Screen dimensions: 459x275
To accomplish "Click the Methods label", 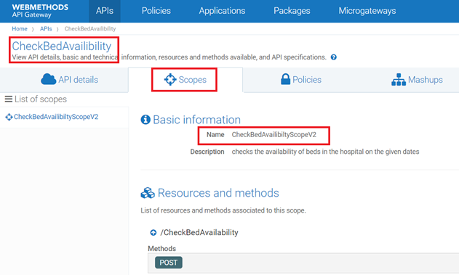I will pyautogui.click(x=161, y=248).
